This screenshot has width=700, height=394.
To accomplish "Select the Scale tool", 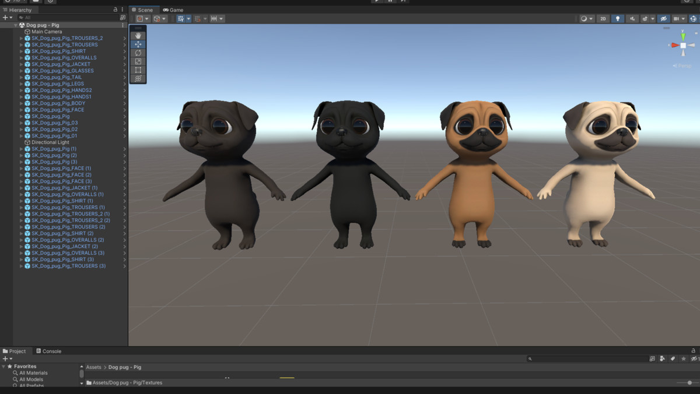I will click(x=138, y=61).
